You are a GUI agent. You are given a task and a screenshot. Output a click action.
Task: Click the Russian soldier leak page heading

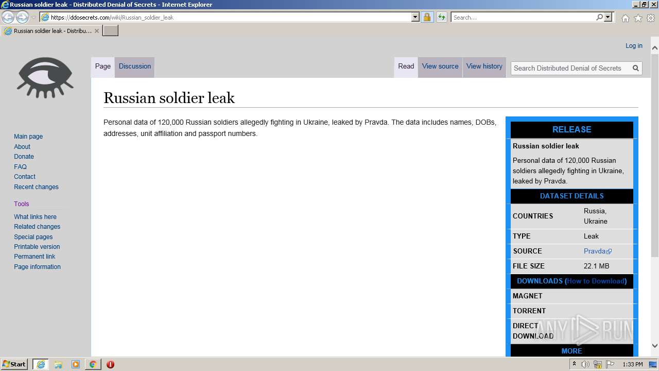point(169,98)
